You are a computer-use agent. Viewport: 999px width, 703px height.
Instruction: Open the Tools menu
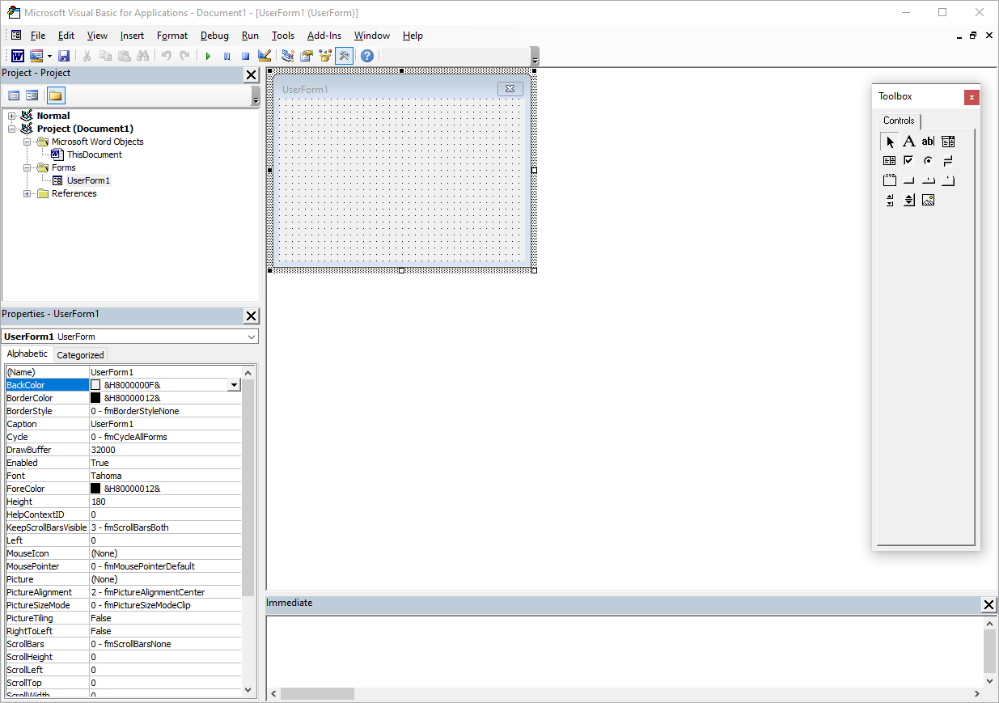coord(283,36)
